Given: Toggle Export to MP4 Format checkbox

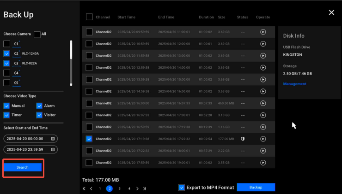Looking at the screenshot, I should [x=182, y=188].
